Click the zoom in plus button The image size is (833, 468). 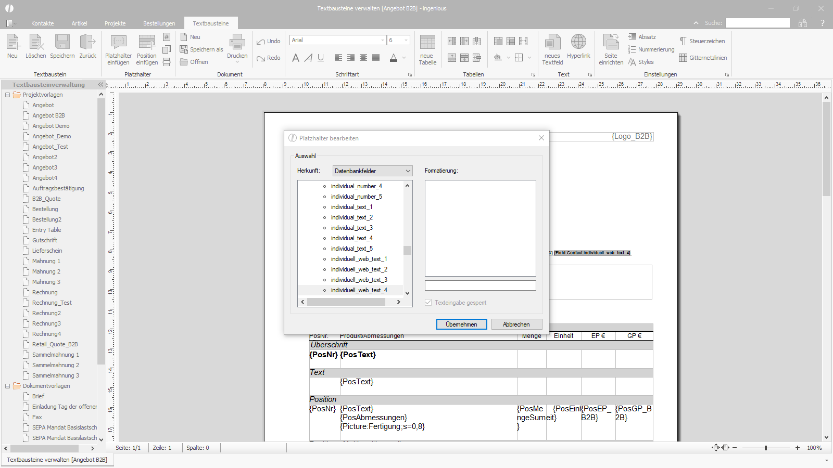[x=798, y=448]
